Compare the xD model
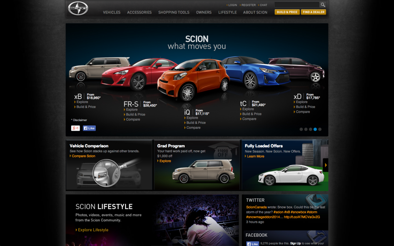 (303, 112)
